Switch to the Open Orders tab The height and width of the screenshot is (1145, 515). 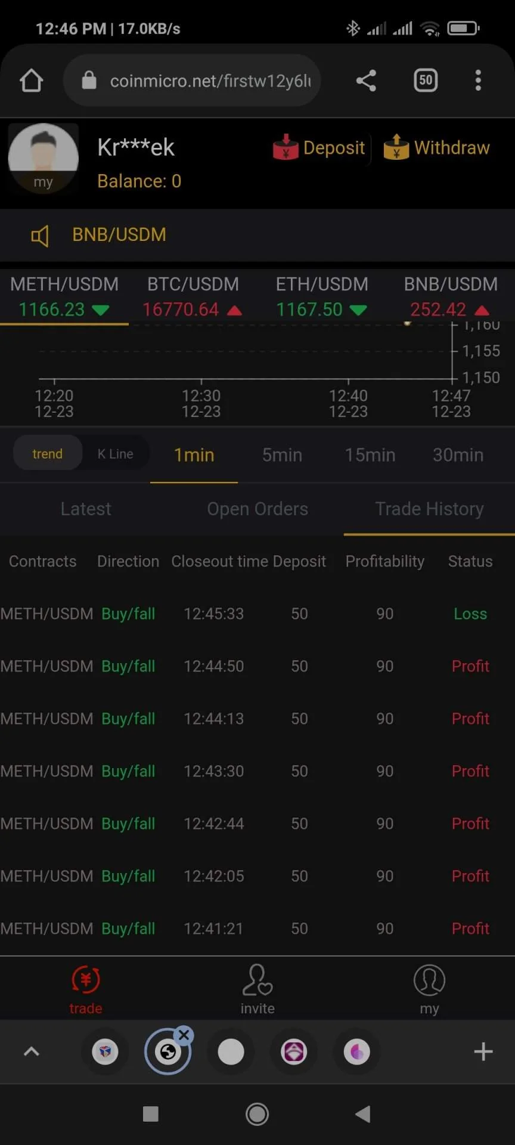(257, 509)
